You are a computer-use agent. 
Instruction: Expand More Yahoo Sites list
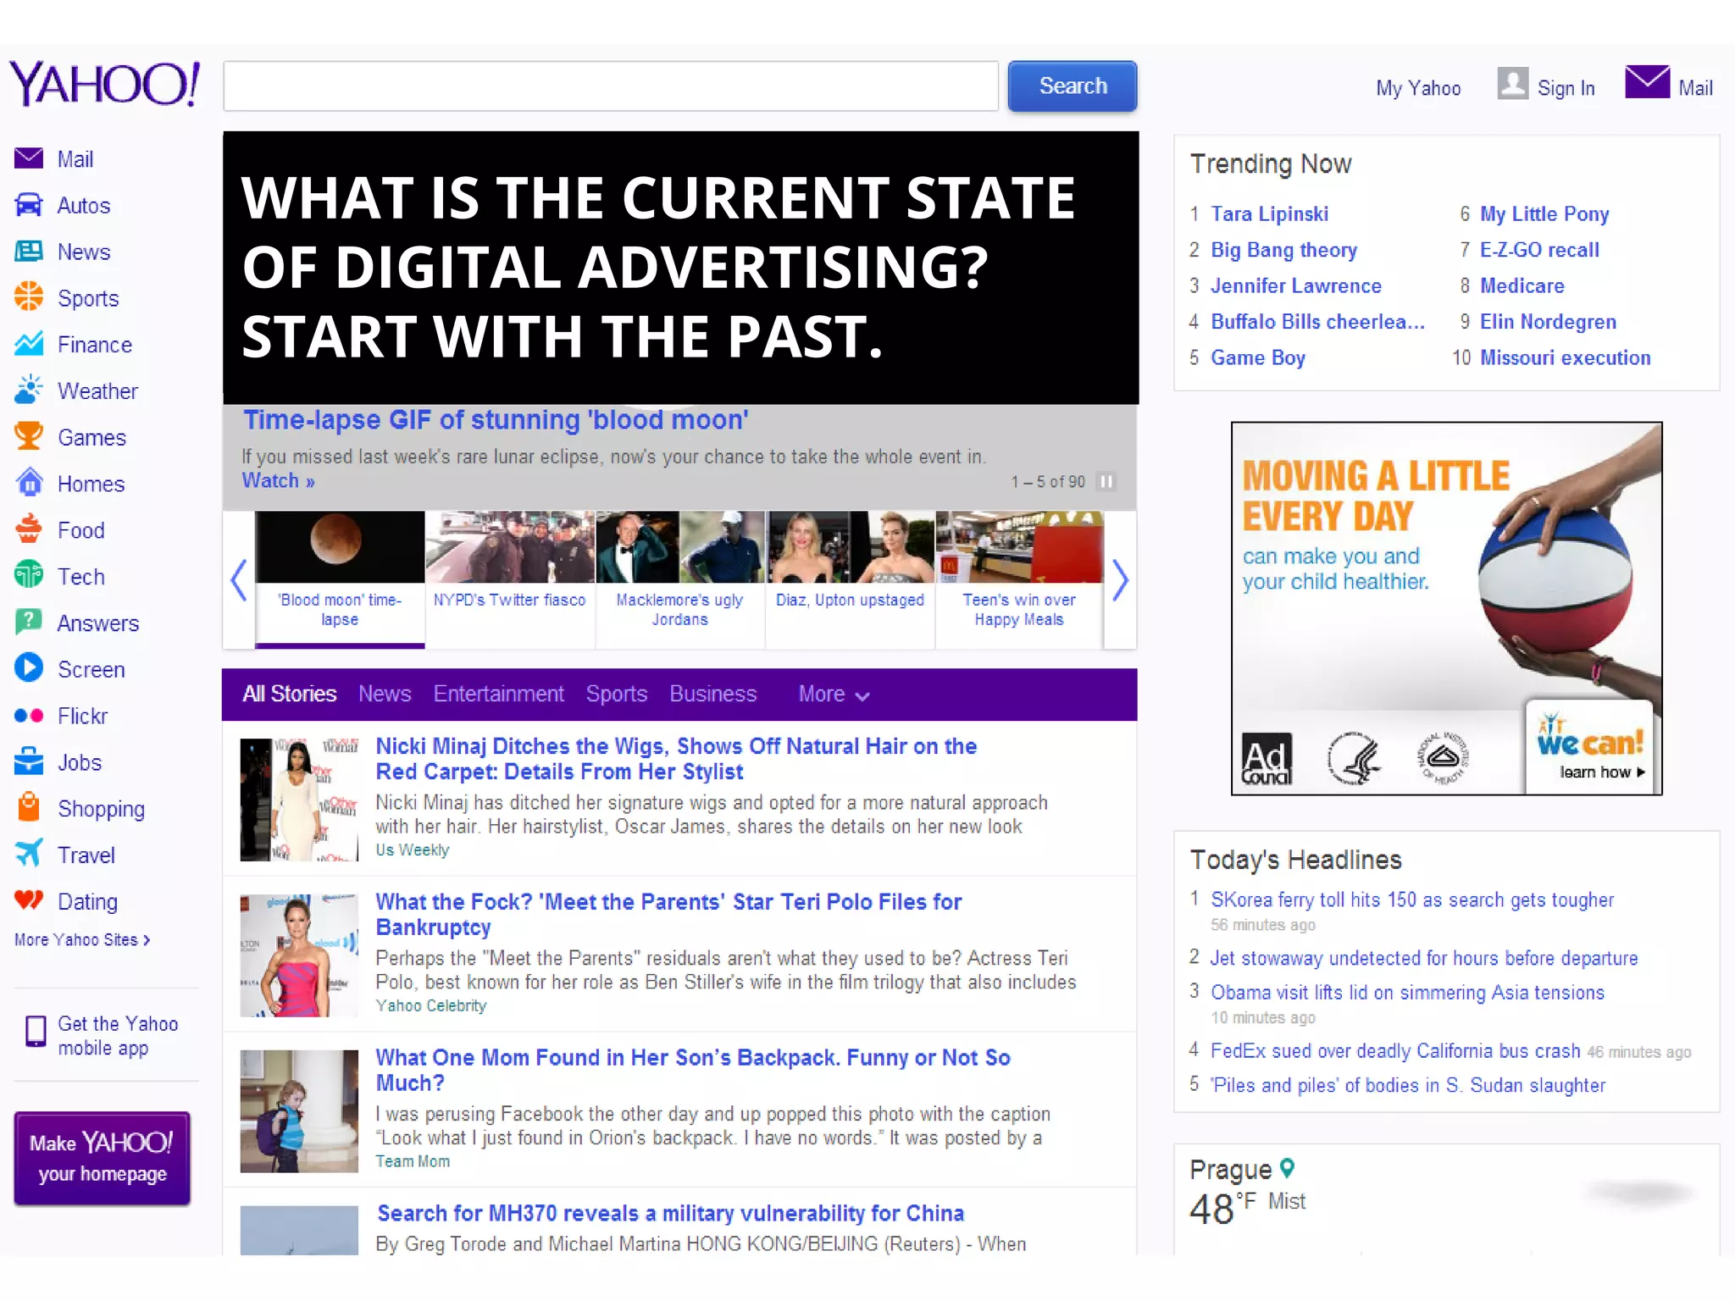coord(82,940)
